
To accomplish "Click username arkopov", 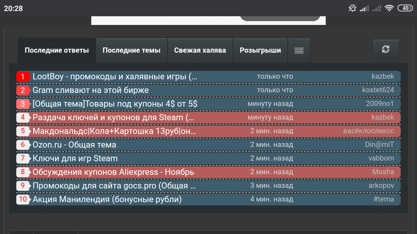I will coord(381,186).
